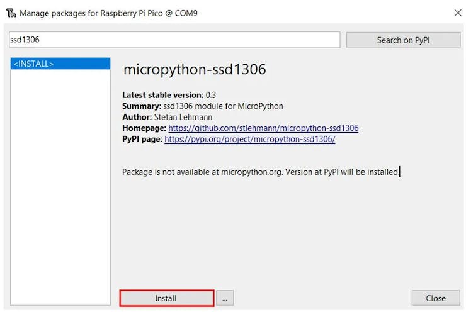Open the PyPI page link

point(250,139)
